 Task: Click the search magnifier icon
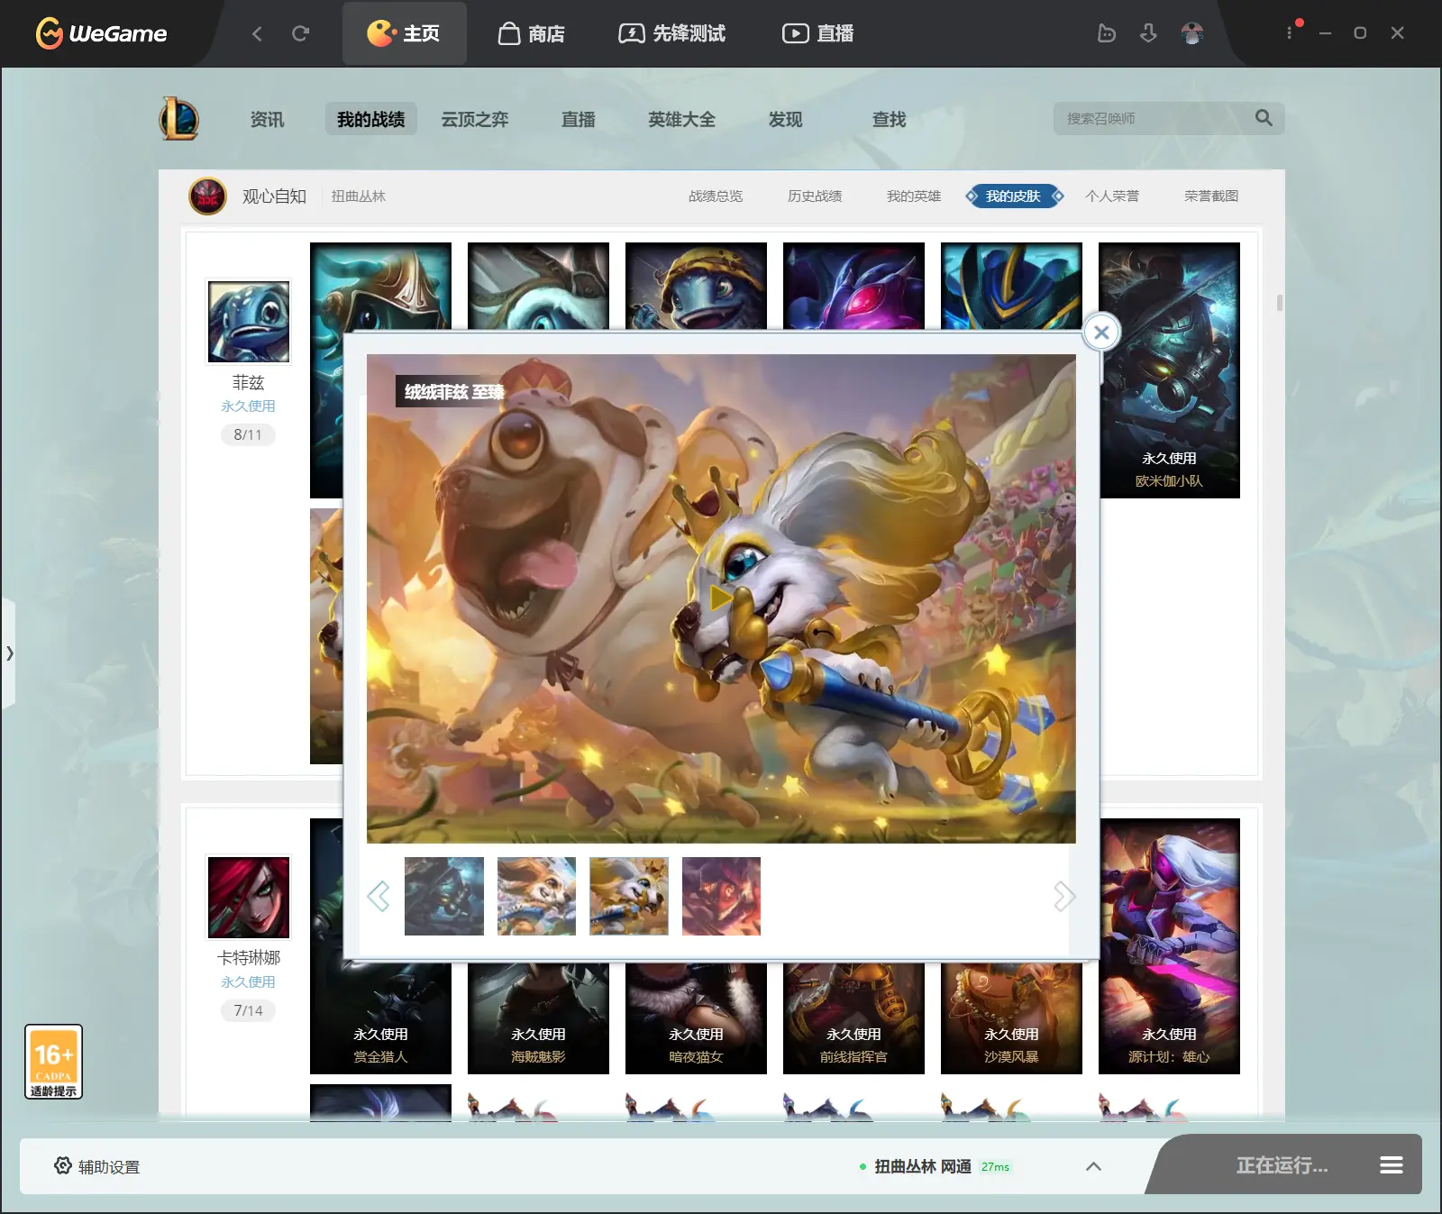(x=1264, y=118)
